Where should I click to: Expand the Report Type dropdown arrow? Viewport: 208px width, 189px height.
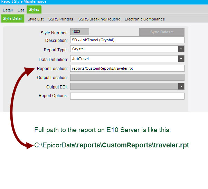click(181, 49)
